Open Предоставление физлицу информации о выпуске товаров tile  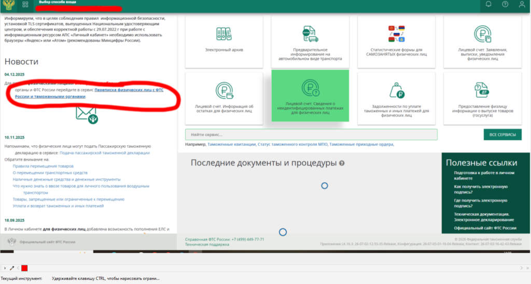point(483,98)
